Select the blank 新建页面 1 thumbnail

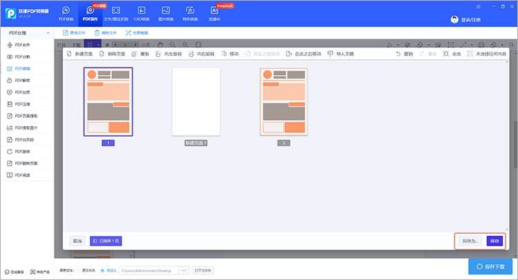[x=196, y=102]
